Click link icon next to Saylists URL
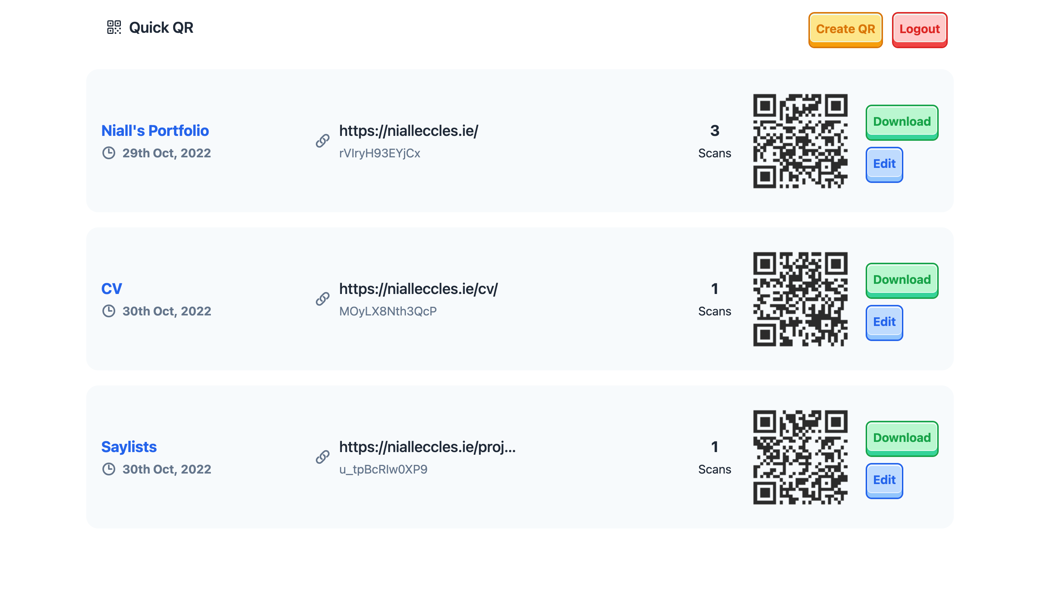Screen dimensions: 1040x600 (x=322, y=457)
